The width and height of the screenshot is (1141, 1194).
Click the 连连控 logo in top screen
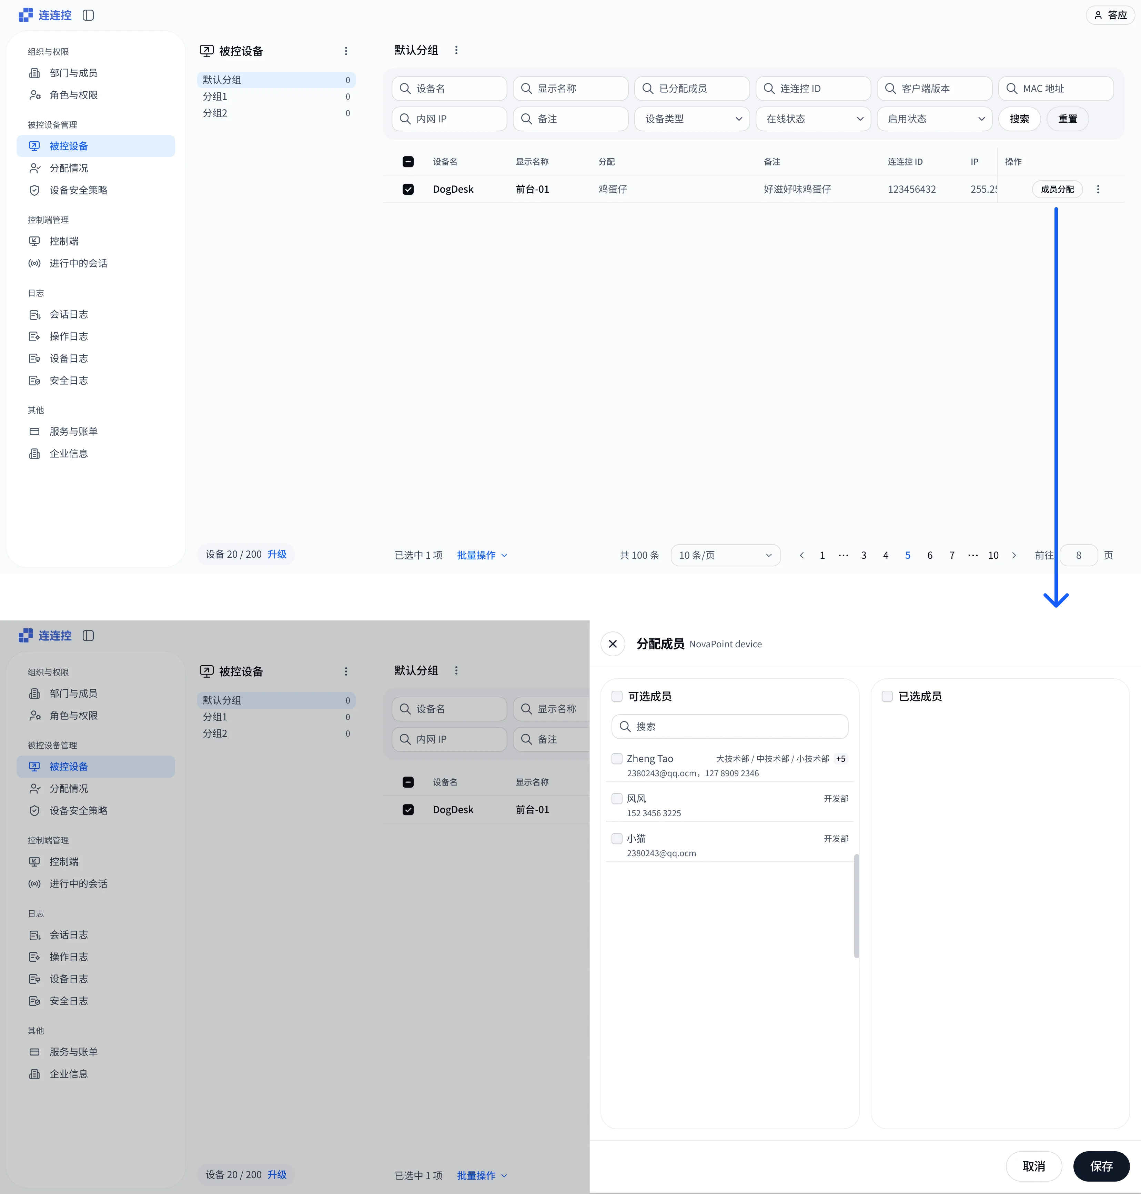45,15
